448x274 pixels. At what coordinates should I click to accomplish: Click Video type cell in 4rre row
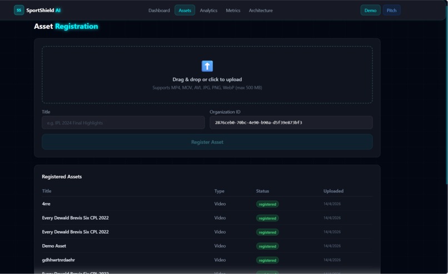click(220, 204)
